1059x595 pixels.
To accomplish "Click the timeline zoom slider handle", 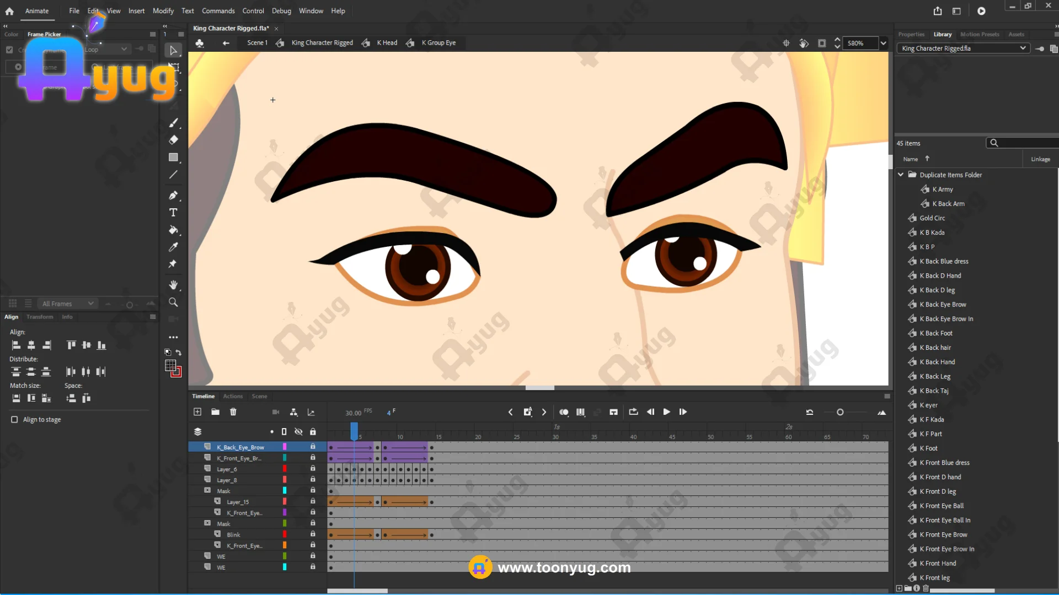I will coord(840,412).
